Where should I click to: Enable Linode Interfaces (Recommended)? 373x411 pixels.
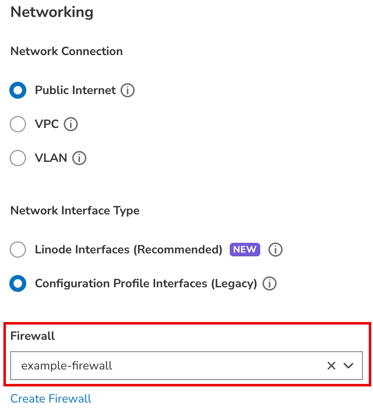[x=18, y=250]
